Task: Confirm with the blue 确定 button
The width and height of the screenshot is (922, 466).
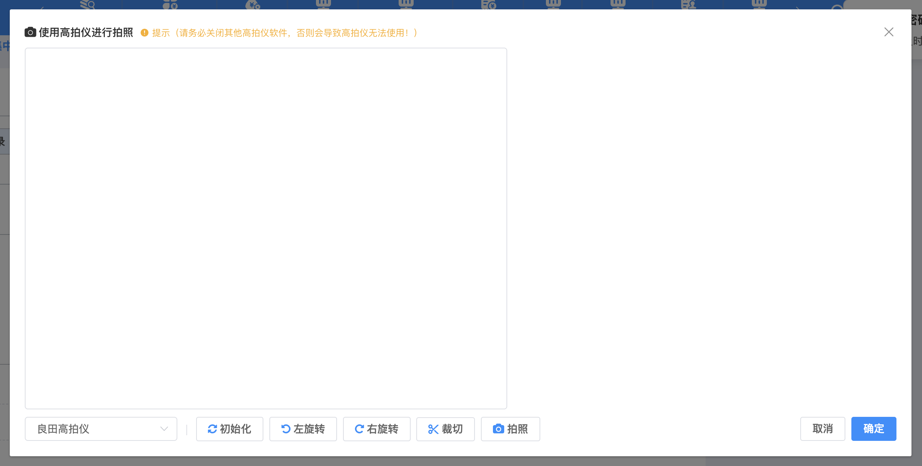Action: (x=874, y=428)
